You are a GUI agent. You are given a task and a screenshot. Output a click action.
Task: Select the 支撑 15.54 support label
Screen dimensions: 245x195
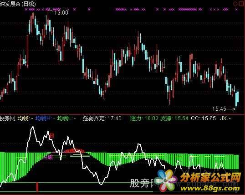pos(174,118)
